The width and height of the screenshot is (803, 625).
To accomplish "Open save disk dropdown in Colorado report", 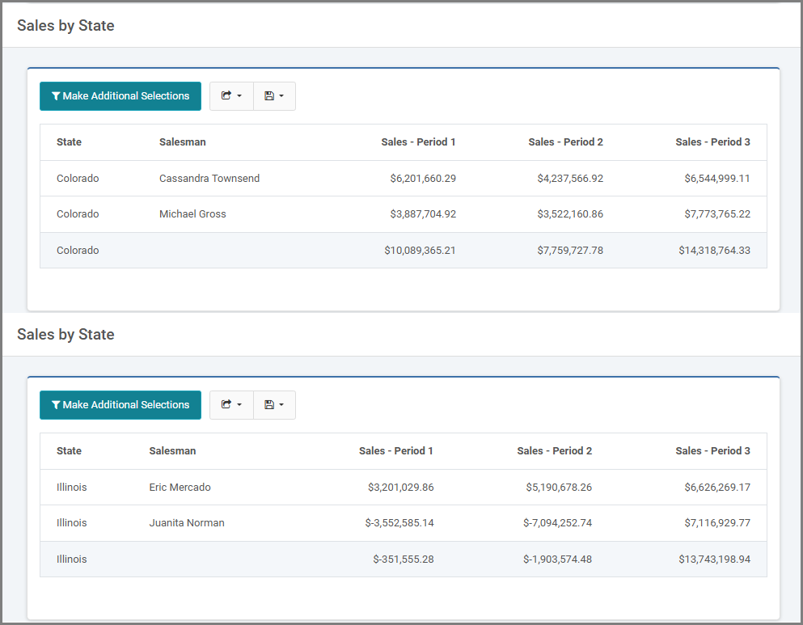I will (274, 96).
